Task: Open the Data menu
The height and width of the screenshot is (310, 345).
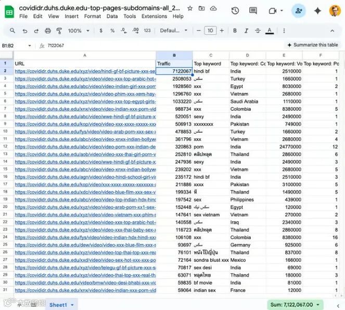Action: 112,16
